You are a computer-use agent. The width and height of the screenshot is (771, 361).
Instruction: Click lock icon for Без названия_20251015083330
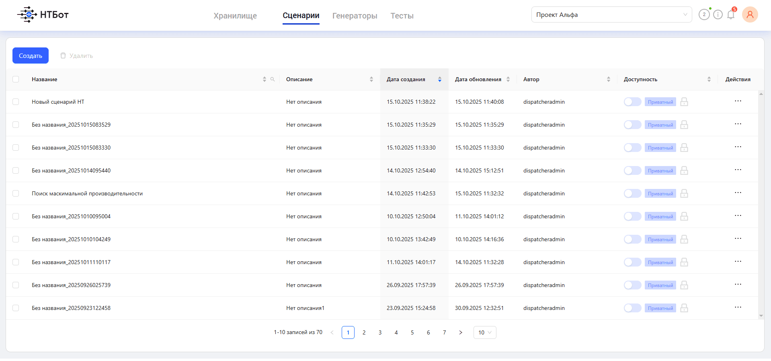pyautogui.click(x=684, y=148)
